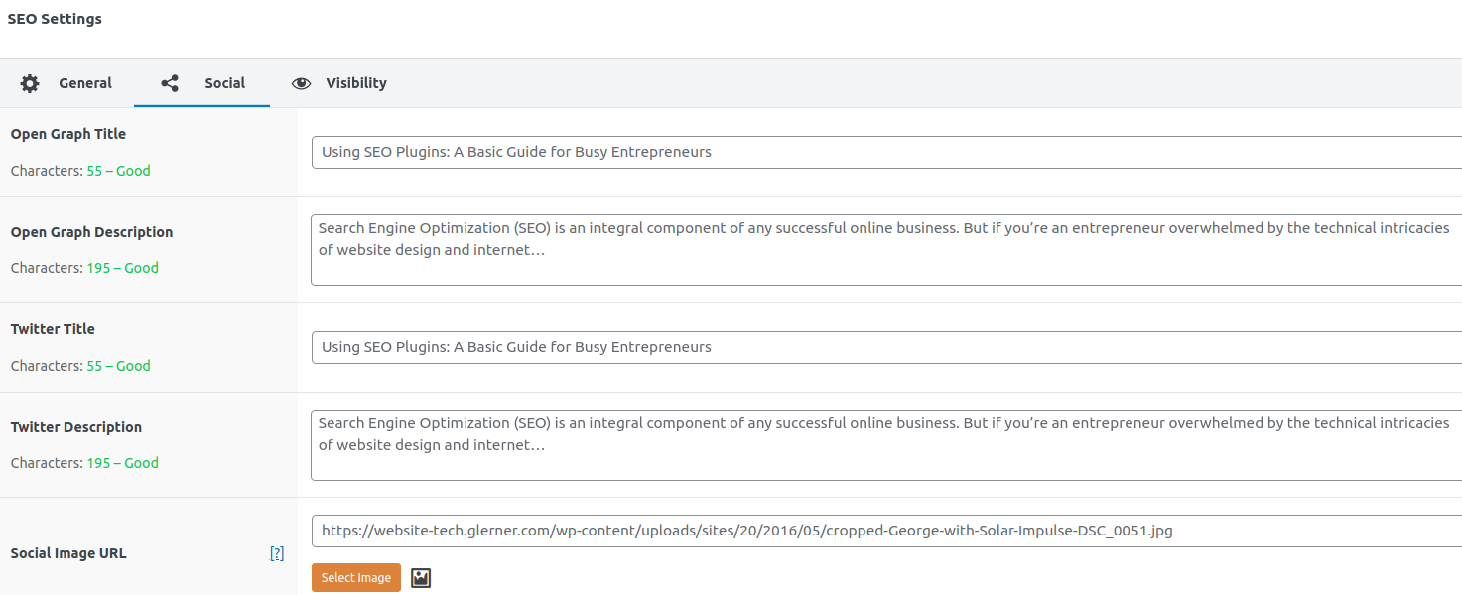1462x595 pixels.
Task: Focus the Open Graph Title input field
Action: (x=886, y=153)
